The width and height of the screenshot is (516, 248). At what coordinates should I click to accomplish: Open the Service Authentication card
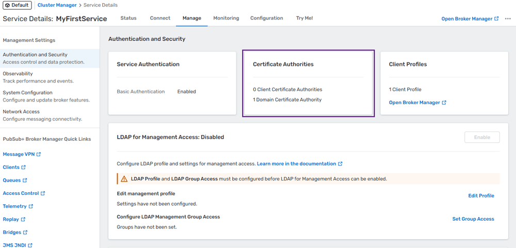coord(172,83)
